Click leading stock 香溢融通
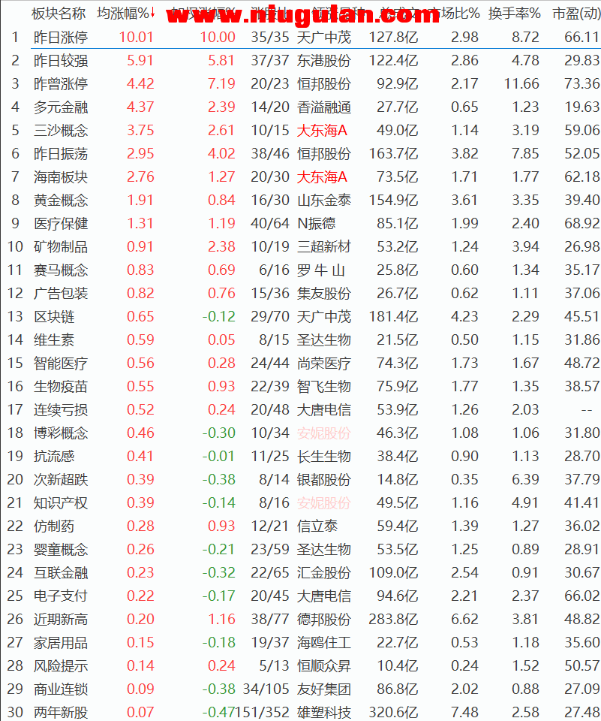This screenshot has width=601, height=721. 324,107
